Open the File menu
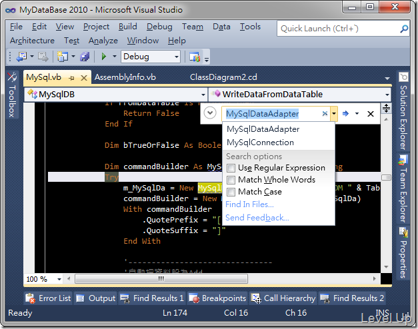The width and height of the screenshot is (418, 329). click(16, 27)
